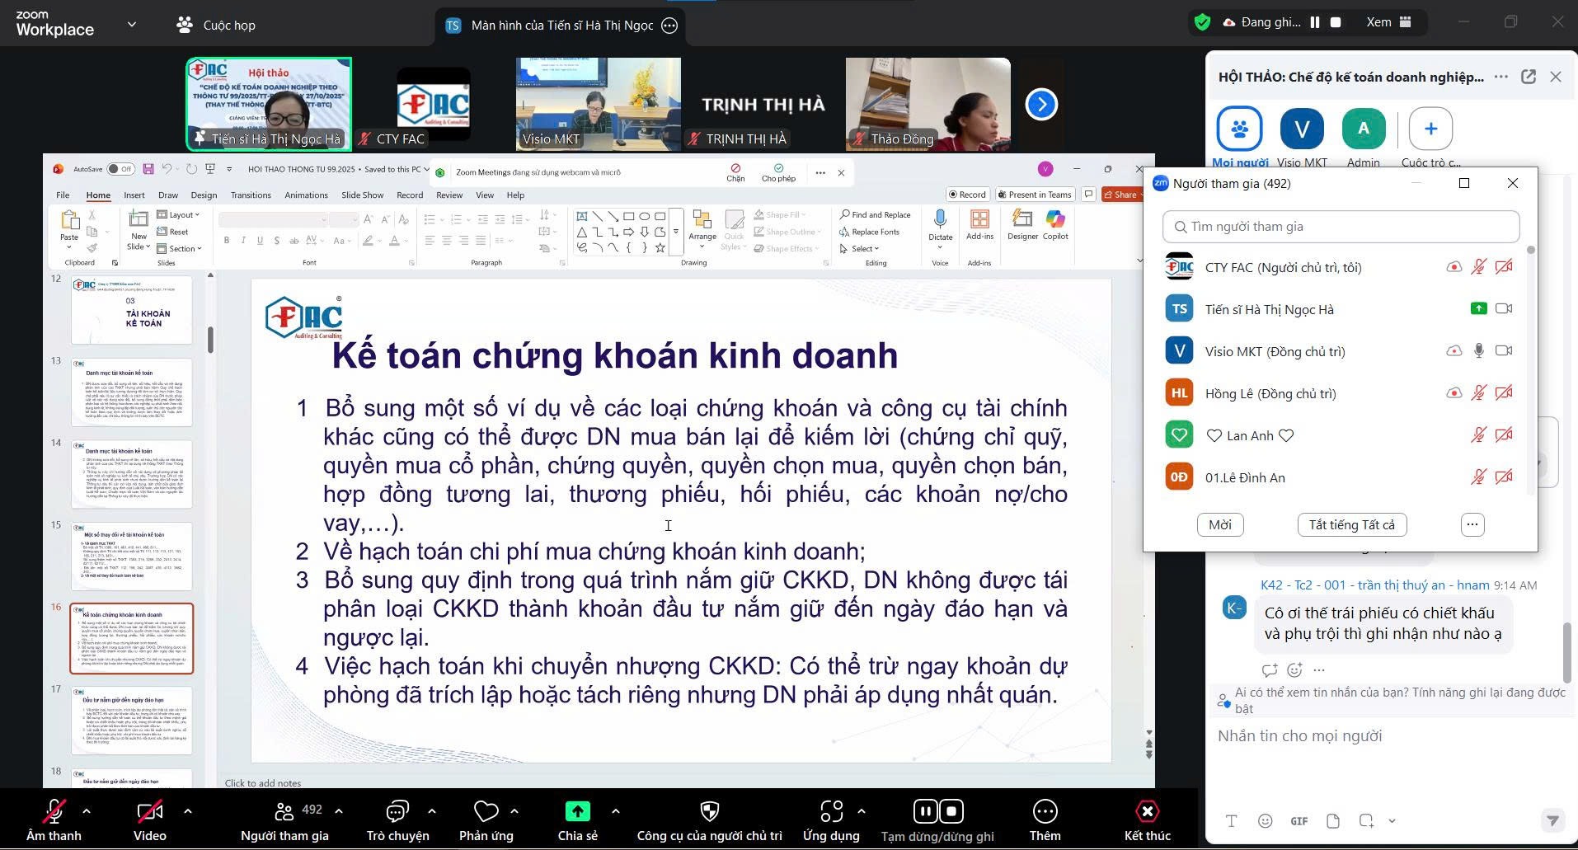
Task: Open the Ứng dụng apps icon
Action: click(831, 812)
